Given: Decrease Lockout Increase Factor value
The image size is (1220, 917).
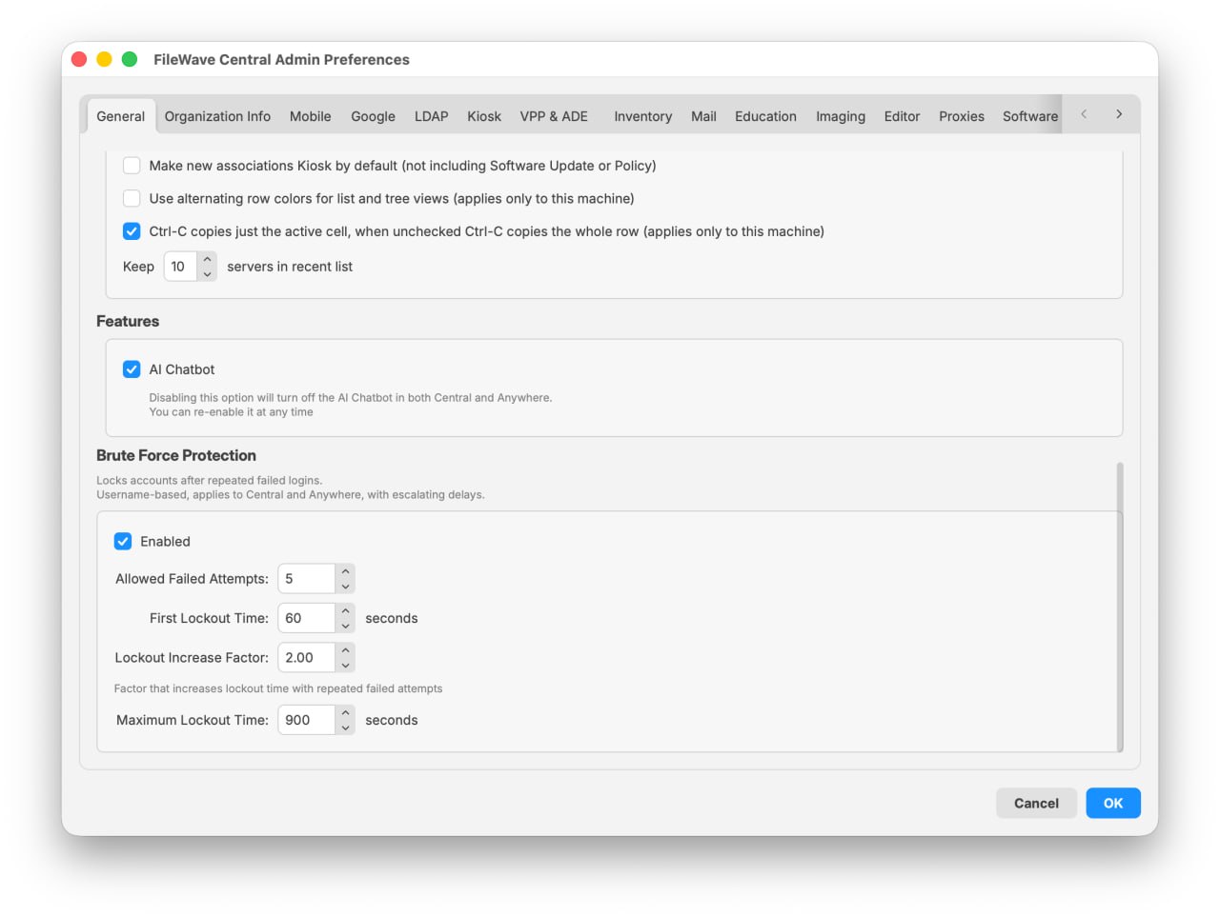Looking at the screenshot, I should (345, 666).
